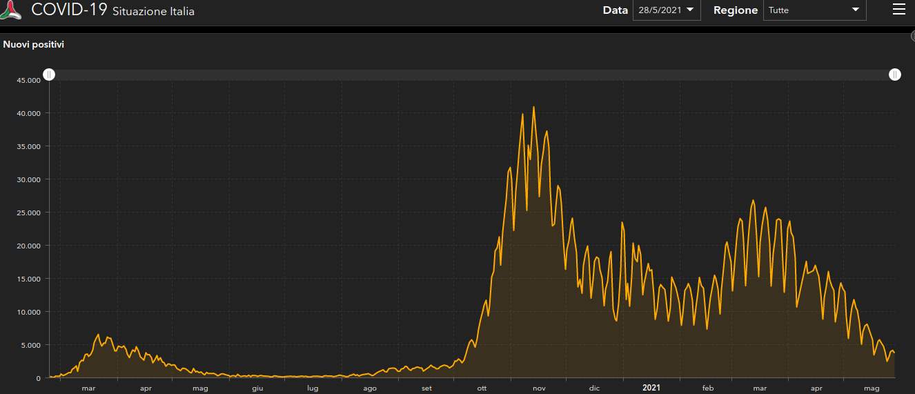Open the hamburger menu
This screenshot has width=915, height=394.
point(898,9)
